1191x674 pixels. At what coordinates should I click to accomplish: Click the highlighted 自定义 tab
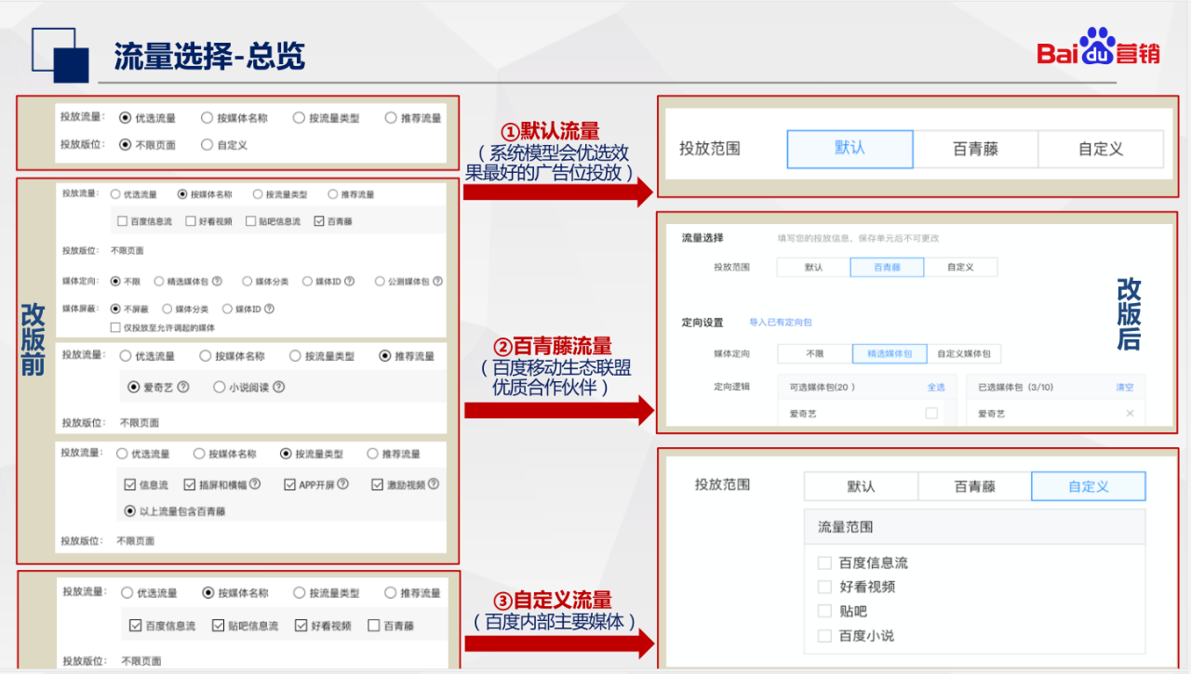(1089, 486)
